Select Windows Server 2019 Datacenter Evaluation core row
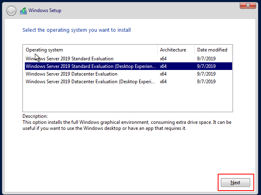Image resolution: width=261 pixels, height=195 pixels. click(128, 74)
